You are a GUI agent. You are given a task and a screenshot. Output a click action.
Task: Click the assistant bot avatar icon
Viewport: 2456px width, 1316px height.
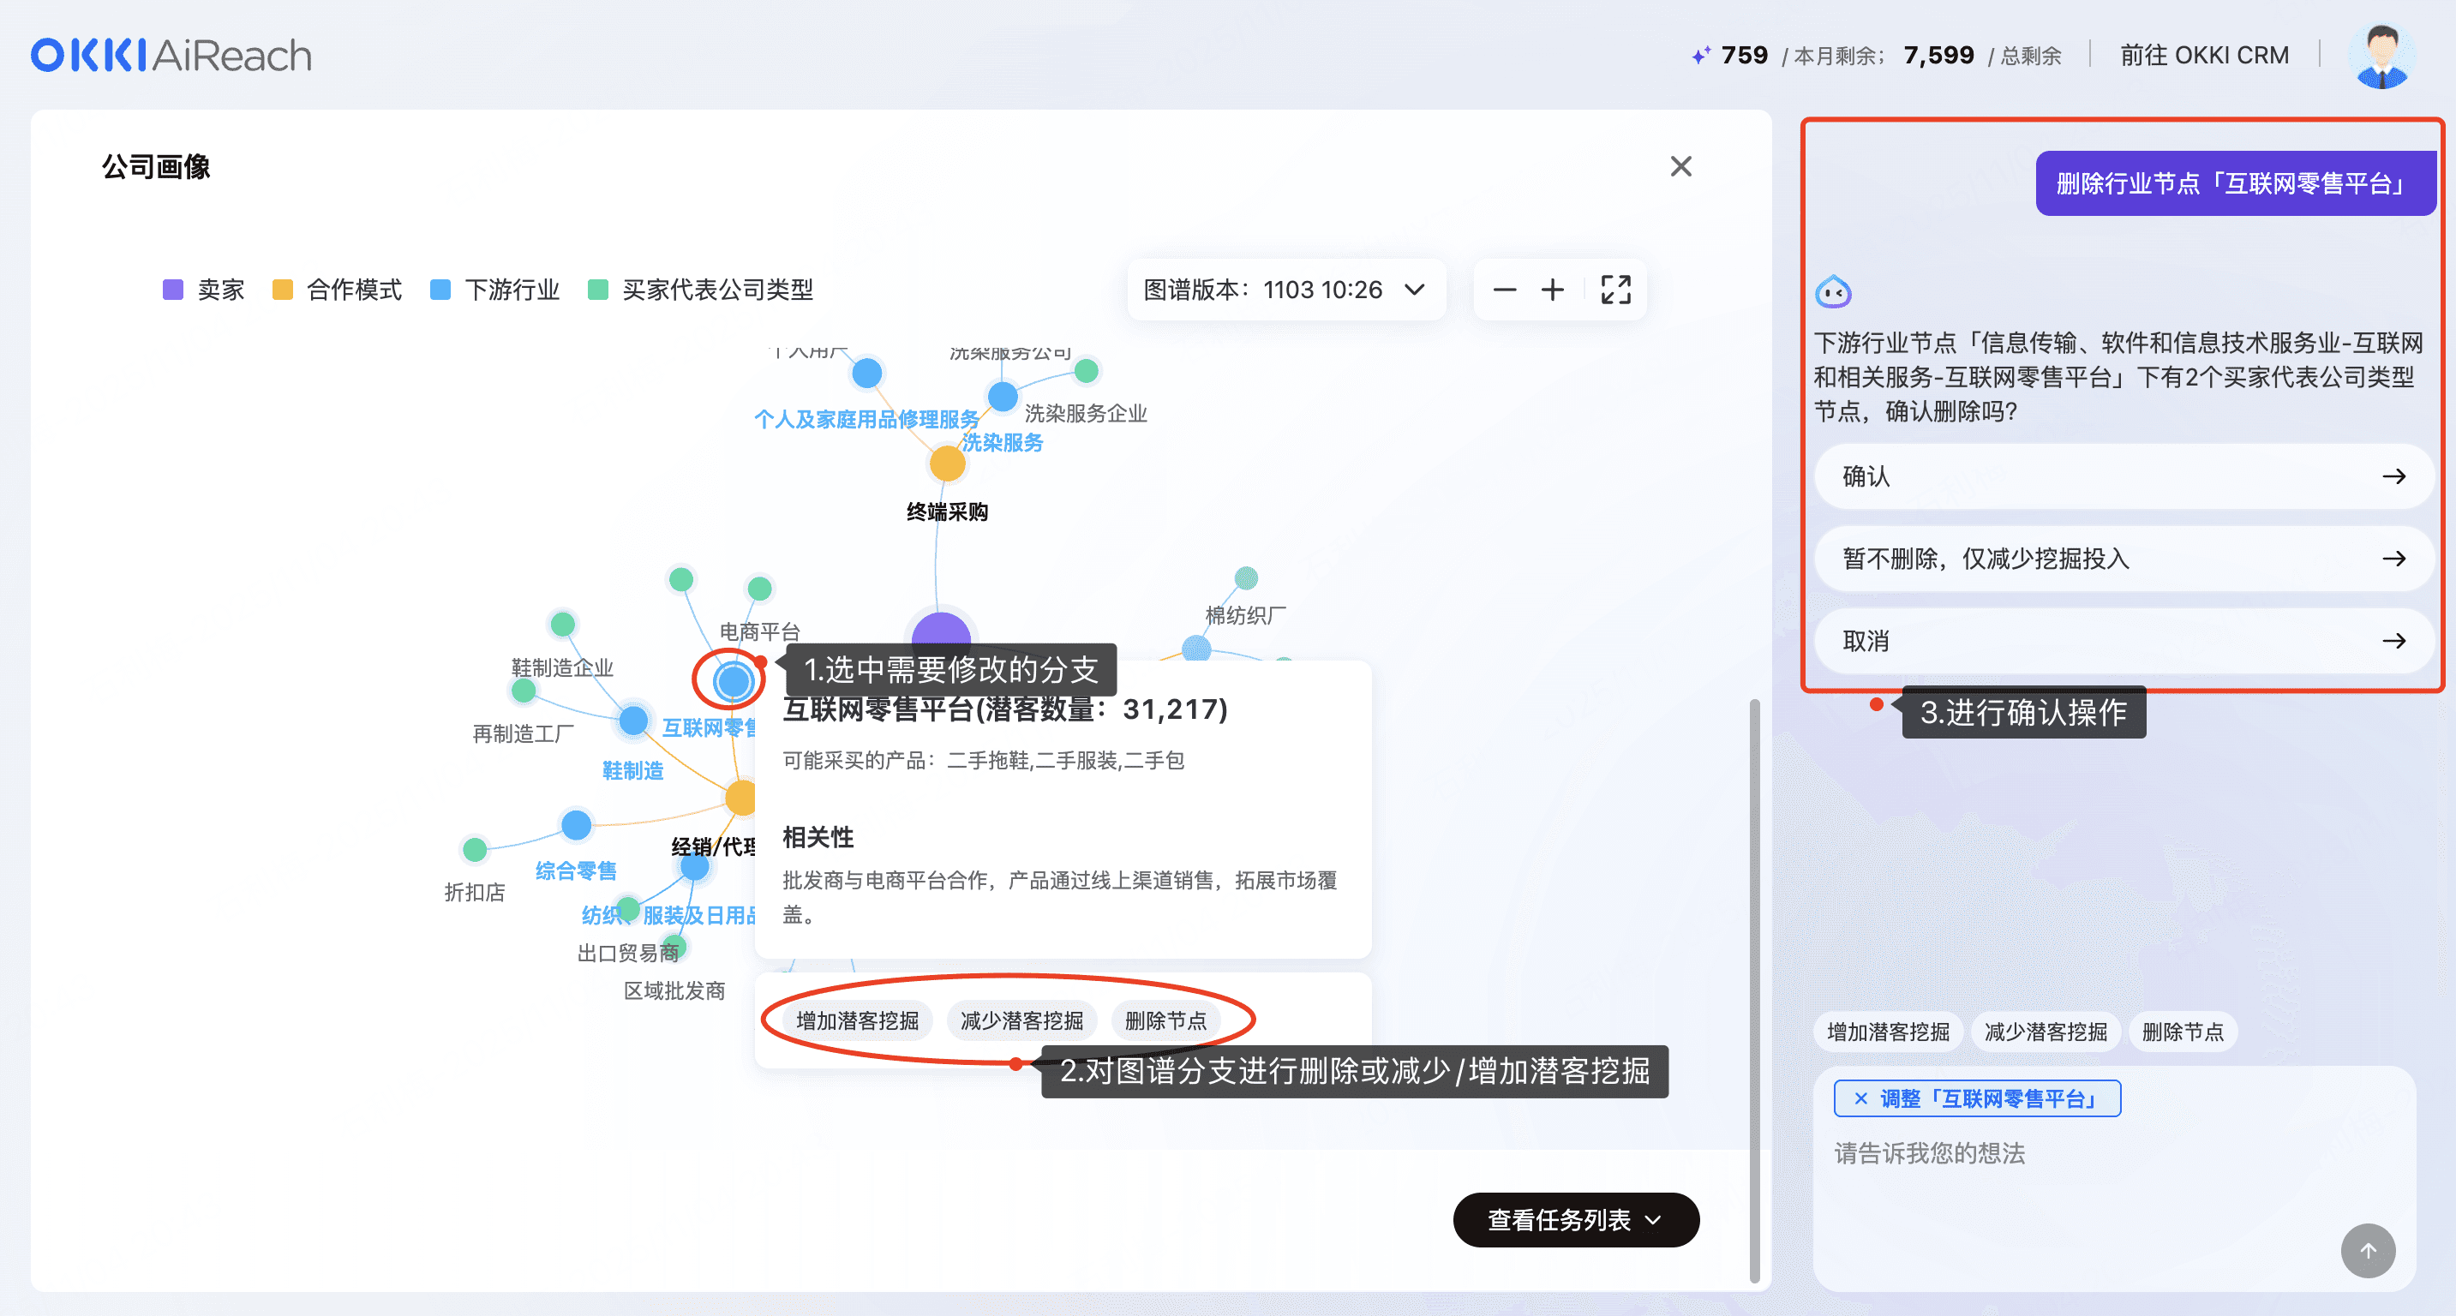point(1832,292)
